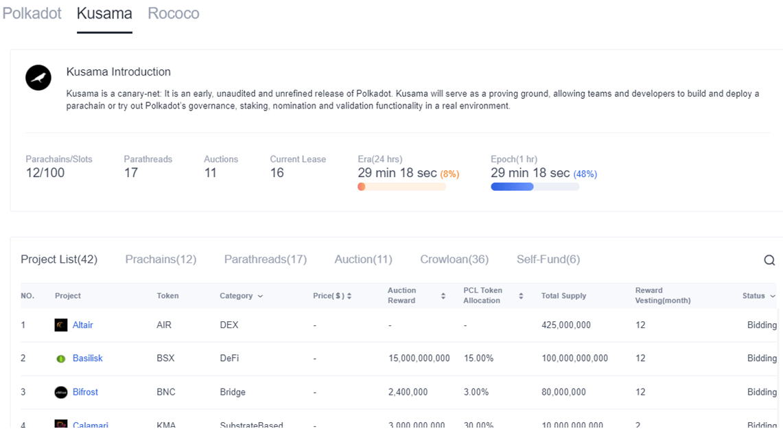This screenshot has width=783, height=429.
Task: Click the 2,400,000 auction reward cell
Action: pos(408,392)
